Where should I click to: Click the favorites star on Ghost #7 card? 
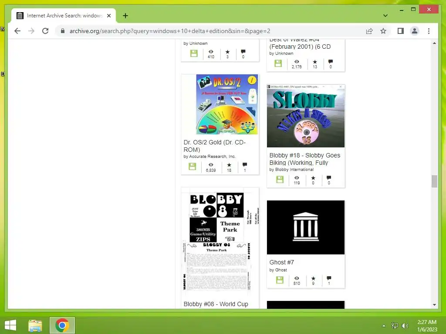(x=313, y=278)
